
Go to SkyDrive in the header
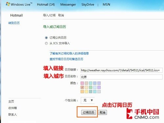[x=88, y=5]
